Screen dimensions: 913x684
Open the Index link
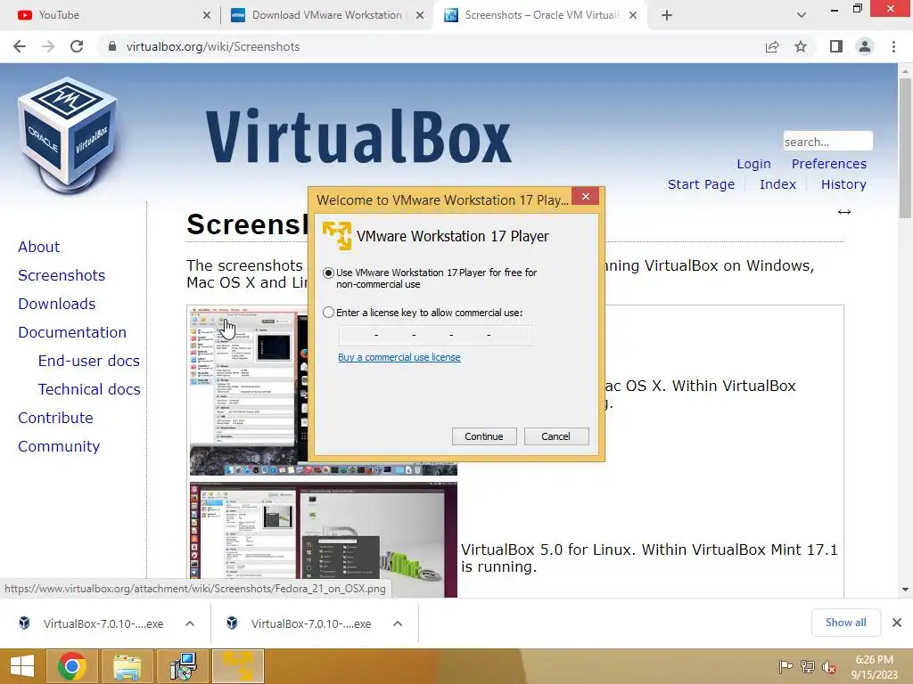(777, 184)
